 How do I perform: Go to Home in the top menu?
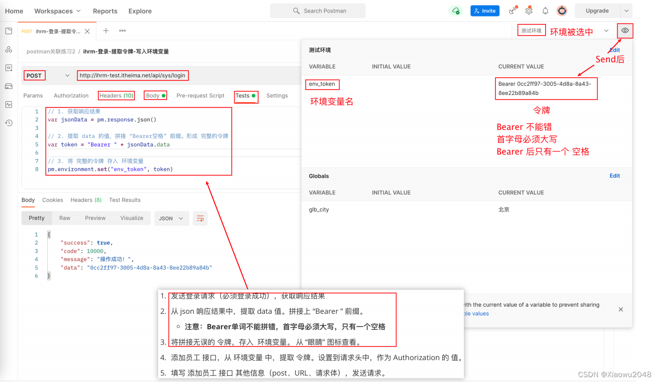pyautogui.click(x=14, y=11)
